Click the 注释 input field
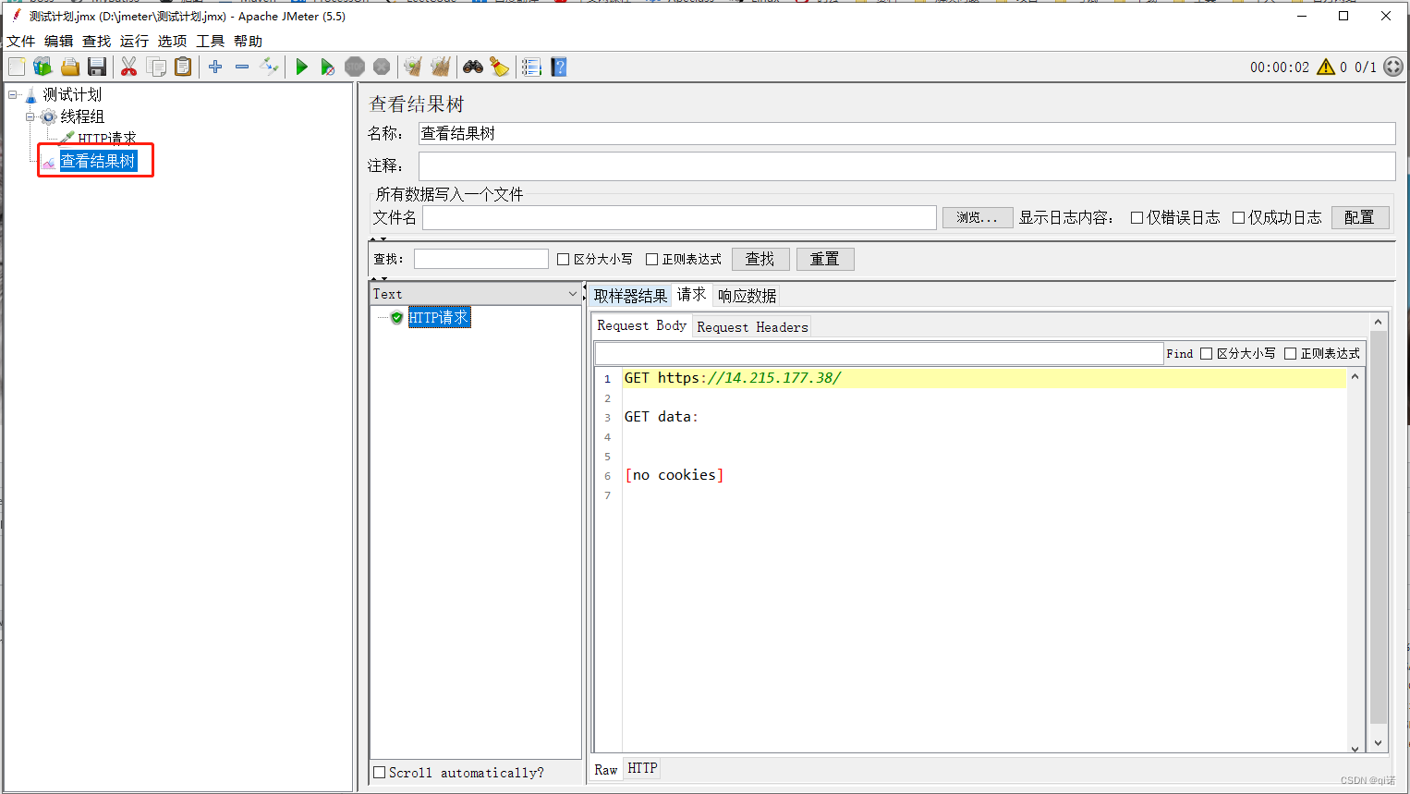Viewport: 1410px width, 794px height. pos(906,165)
